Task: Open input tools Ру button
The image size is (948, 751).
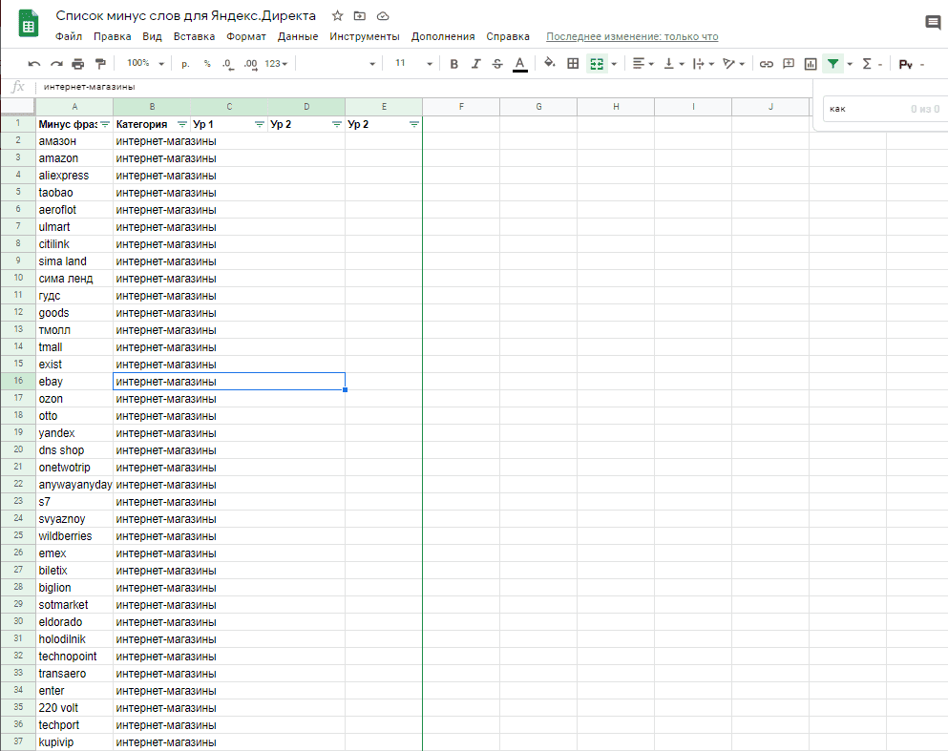Action: [x=906, y=64]
